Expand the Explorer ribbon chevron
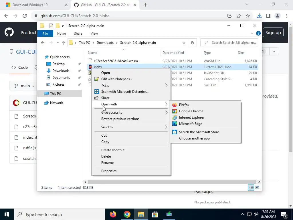This screenshot has height=220, width=293. (x=252, y=33)
